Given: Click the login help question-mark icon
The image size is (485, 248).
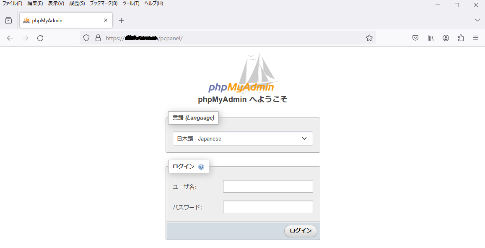Looking at the screenshot, I should pos(201,167).
